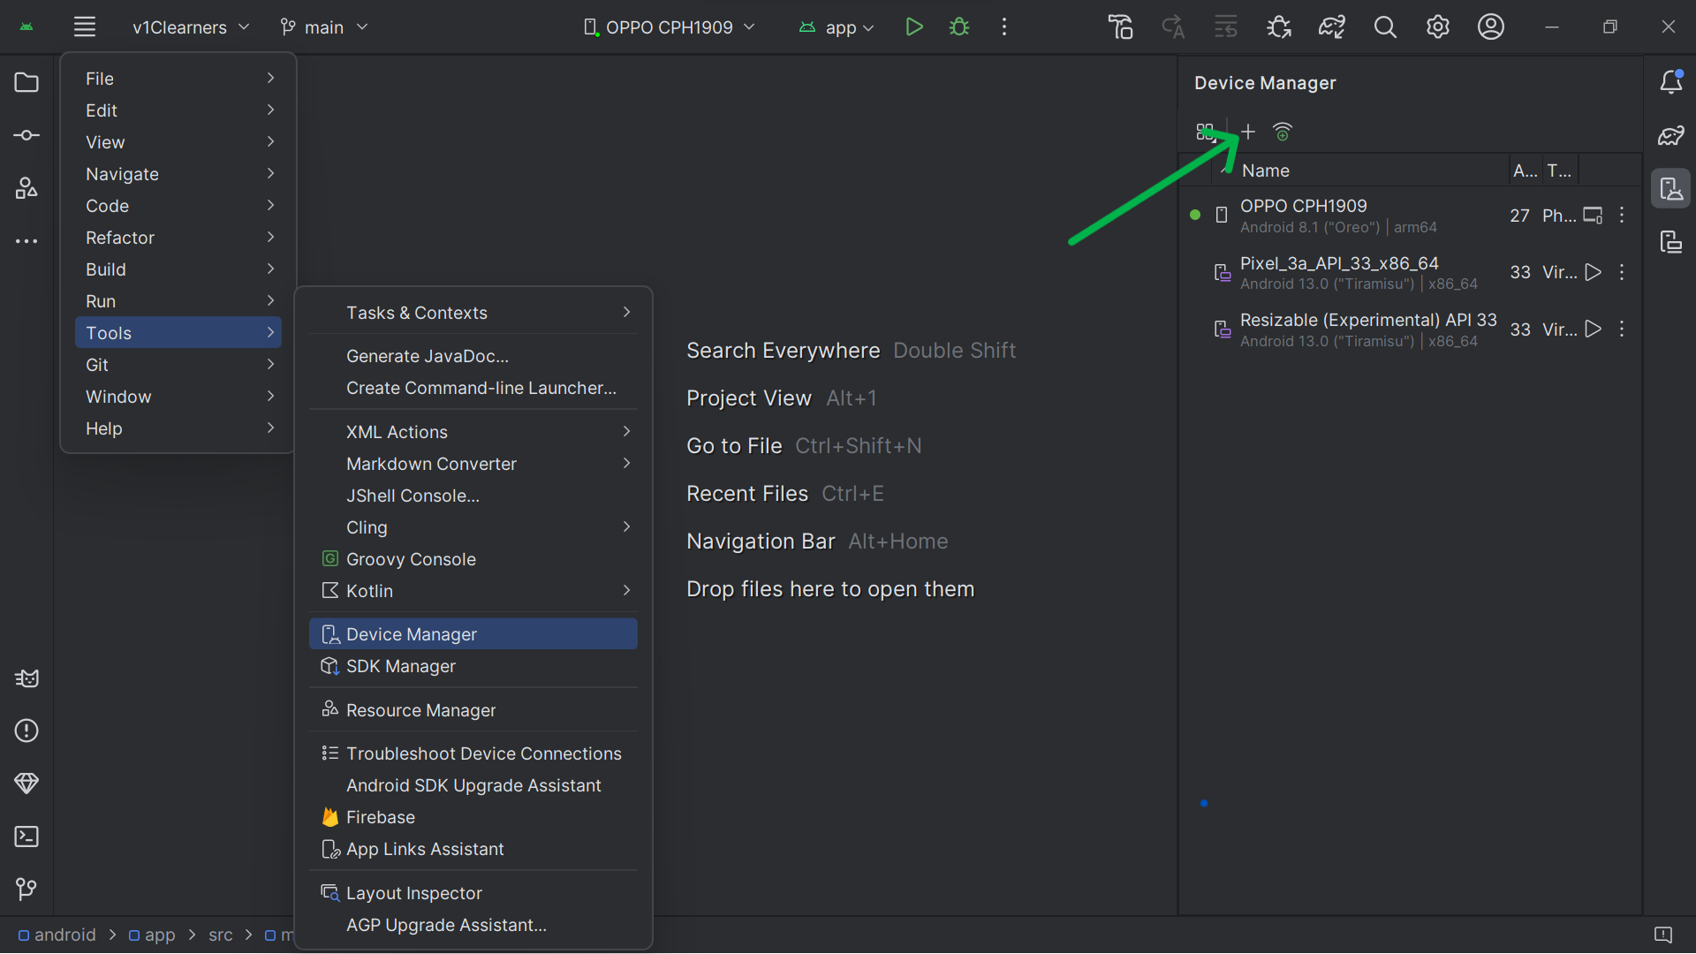Launch Resizable (Experimental) API 33 emulator
Screen dimensions: 1696x954
point(1593,329)
